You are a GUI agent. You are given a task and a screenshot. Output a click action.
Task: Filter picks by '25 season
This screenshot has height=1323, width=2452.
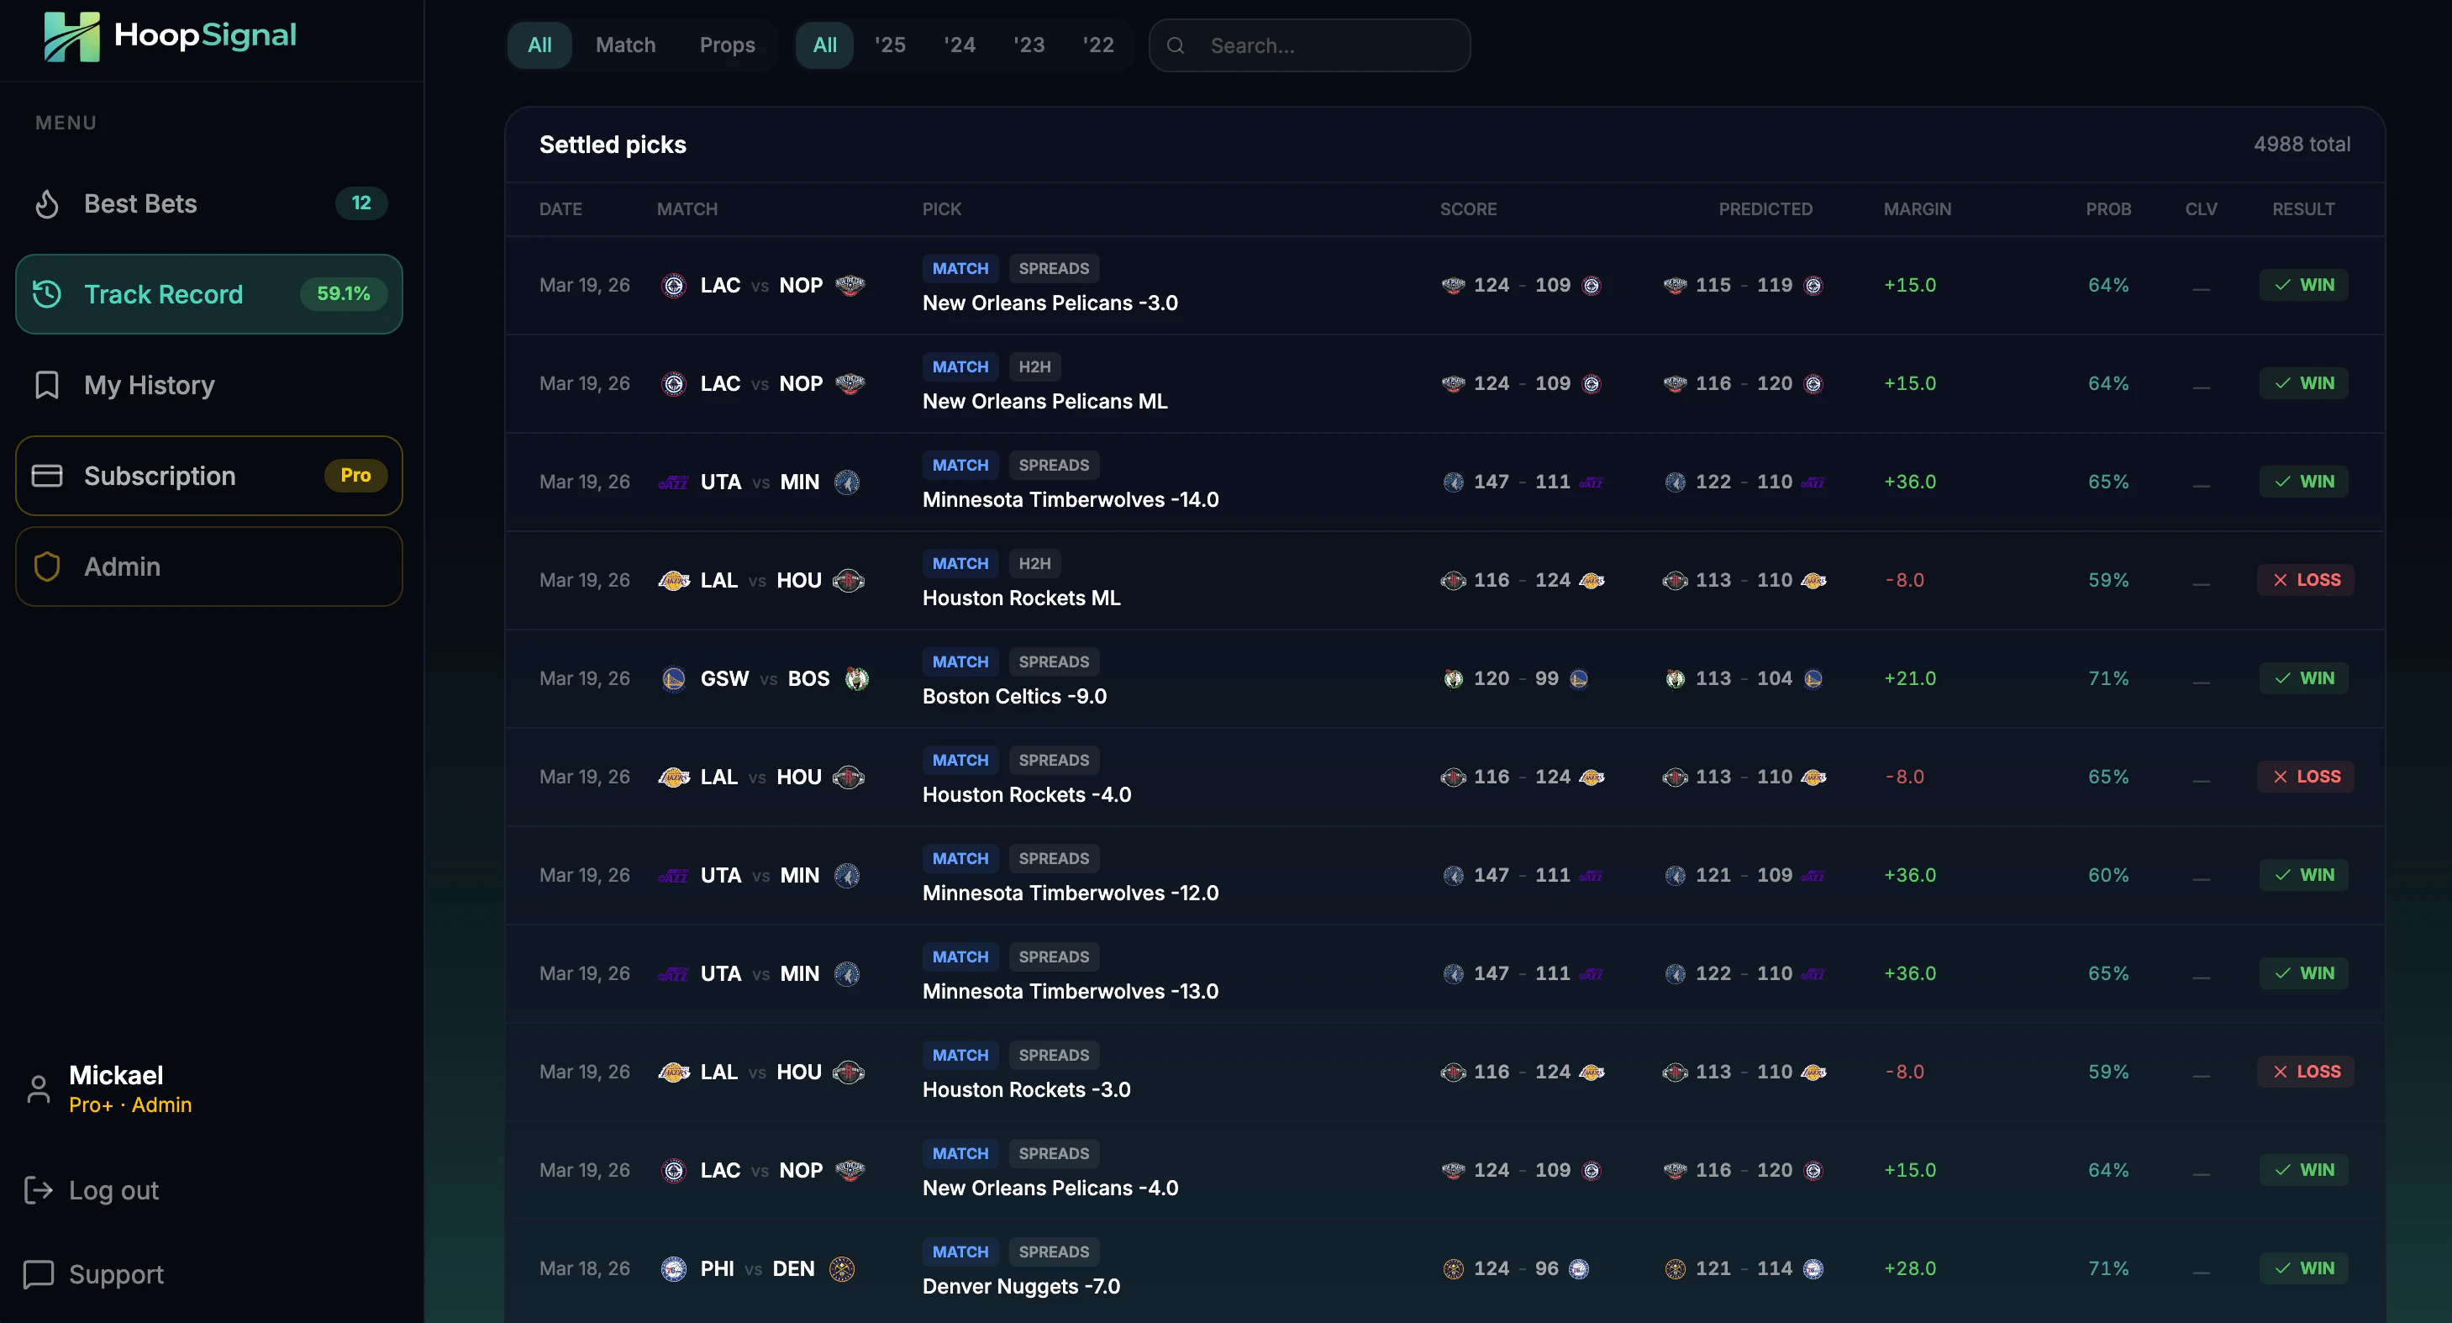[x=890, y=45]
